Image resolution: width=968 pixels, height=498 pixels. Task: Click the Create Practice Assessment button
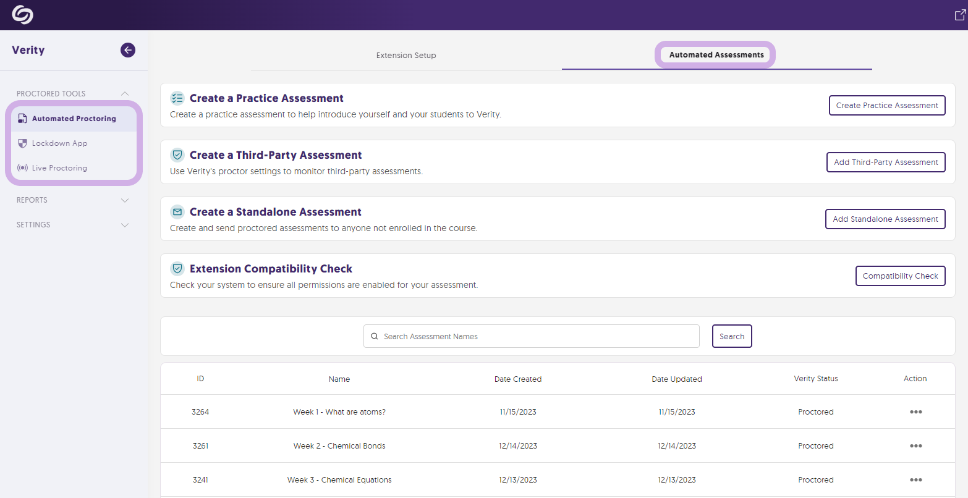pyautogui.click(x=887, y=105)
